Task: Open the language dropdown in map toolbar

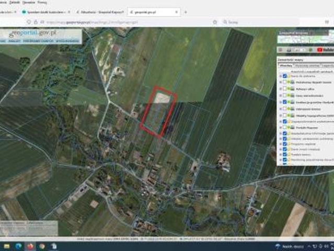Action: [300, 50]
